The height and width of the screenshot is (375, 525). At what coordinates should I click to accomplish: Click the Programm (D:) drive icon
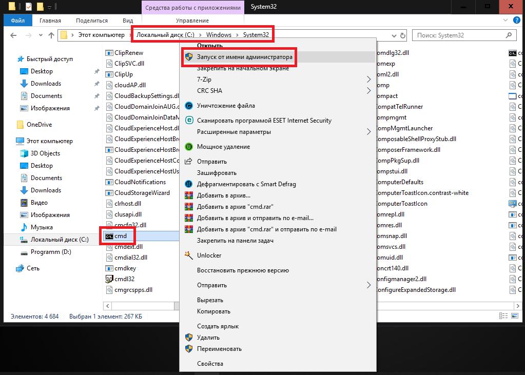24,253
